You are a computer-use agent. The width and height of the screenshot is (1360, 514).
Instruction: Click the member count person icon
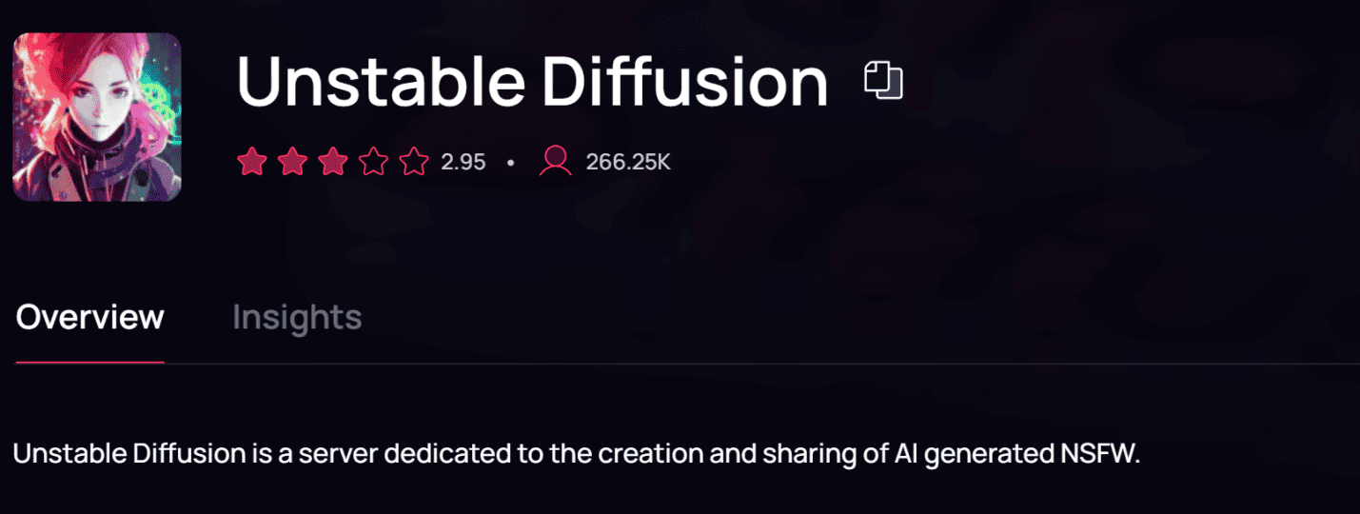tap(555, 162)
